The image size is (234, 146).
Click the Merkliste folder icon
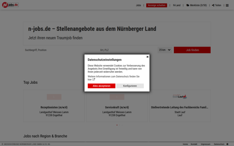click(188, 5)
